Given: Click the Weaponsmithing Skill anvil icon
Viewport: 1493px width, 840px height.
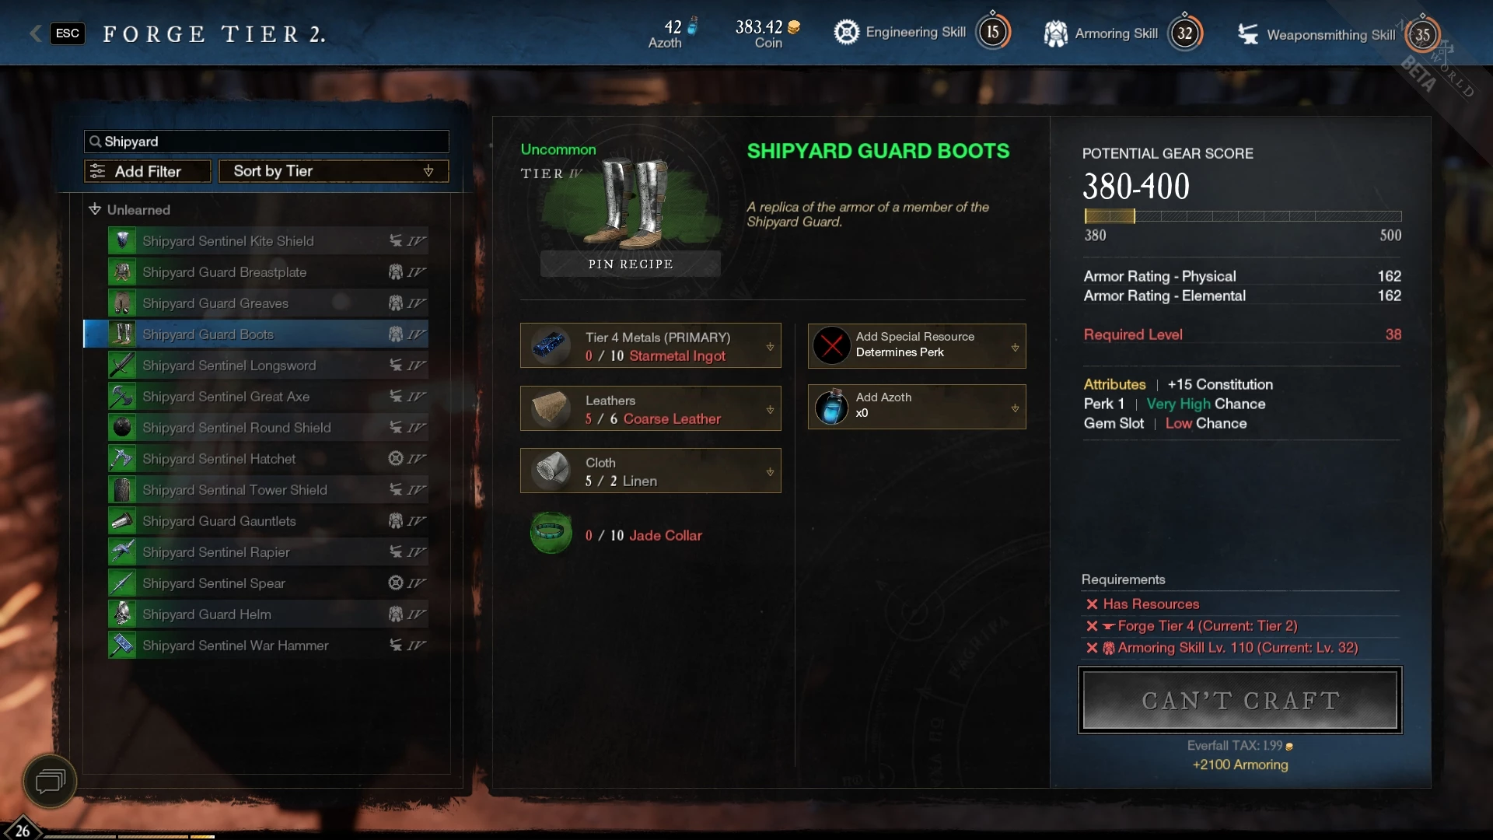Looking at the screenshot, I should [x=1248, y=34].
